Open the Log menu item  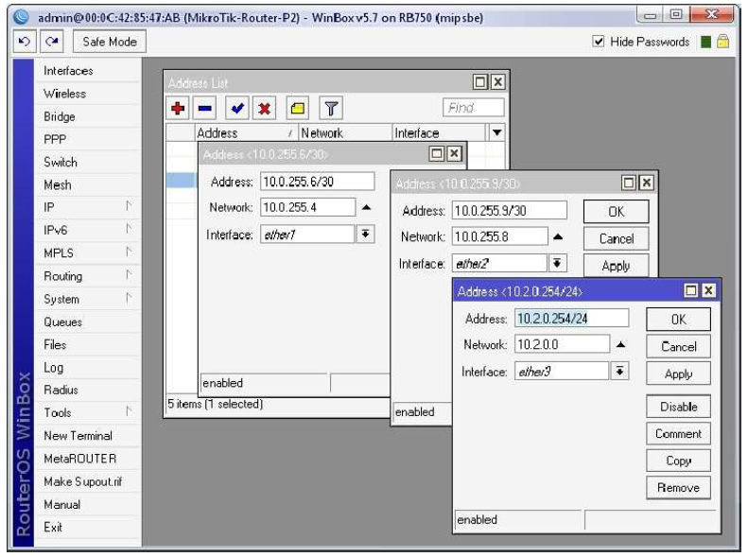point(87,368)
